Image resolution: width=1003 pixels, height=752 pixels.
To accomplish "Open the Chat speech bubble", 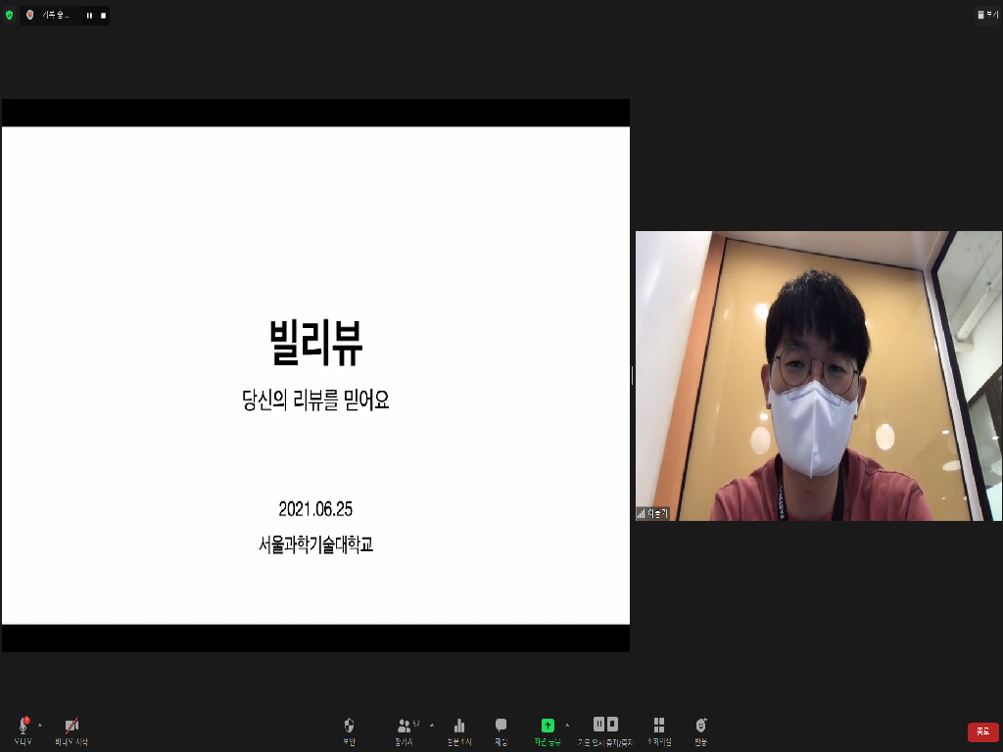I will click(x=501, y=730).
